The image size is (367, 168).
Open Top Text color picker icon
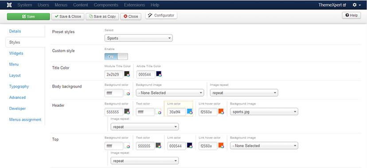coord(158,146)
